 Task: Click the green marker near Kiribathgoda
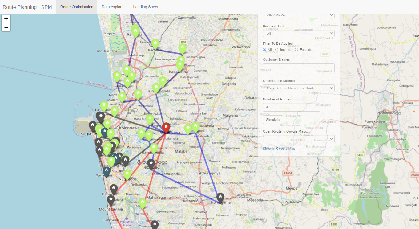pos(156,88)
